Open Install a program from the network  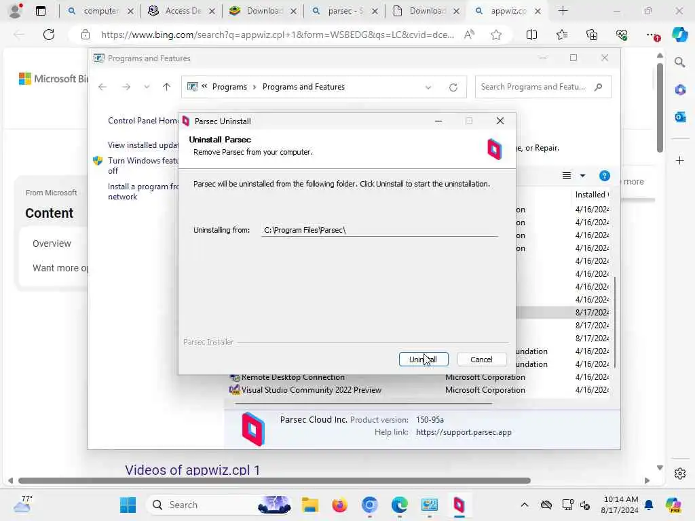pos(143,191)
